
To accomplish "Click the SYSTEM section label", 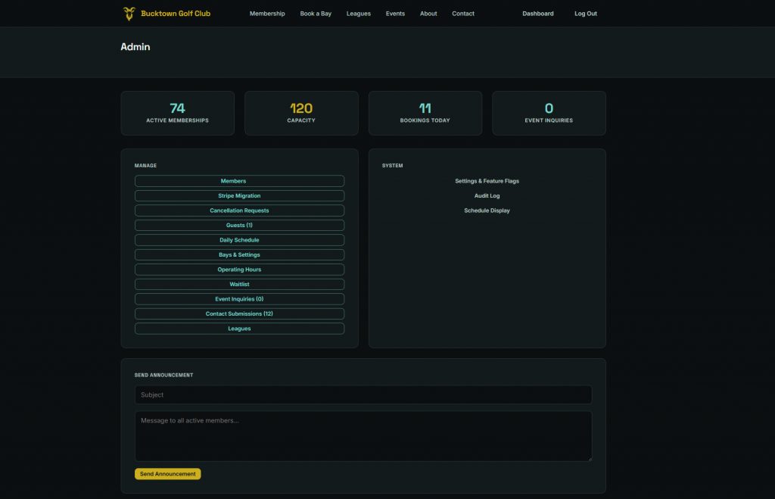I will coord(393,166).
